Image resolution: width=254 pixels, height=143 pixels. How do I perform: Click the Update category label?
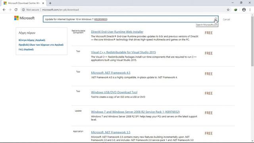coord(78,111)
